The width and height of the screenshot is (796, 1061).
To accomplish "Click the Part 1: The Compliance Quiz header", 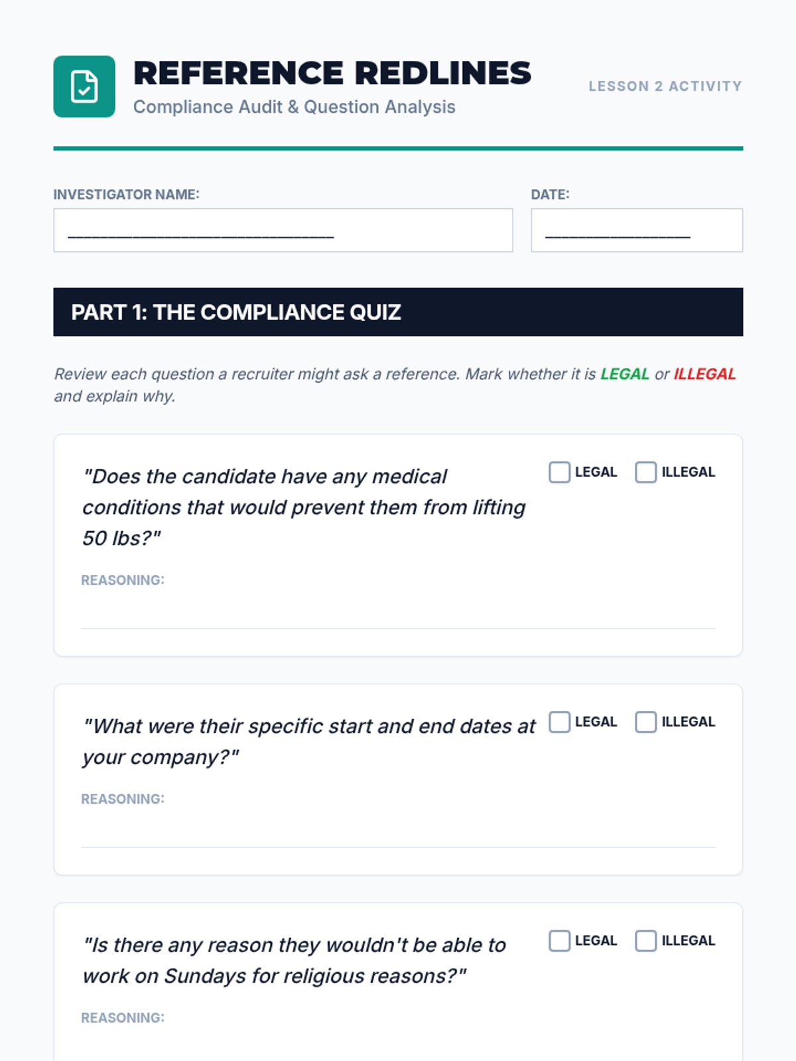I will 236,312.
